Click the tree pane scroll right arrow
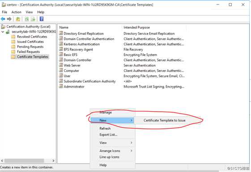 tap(53, 160)
